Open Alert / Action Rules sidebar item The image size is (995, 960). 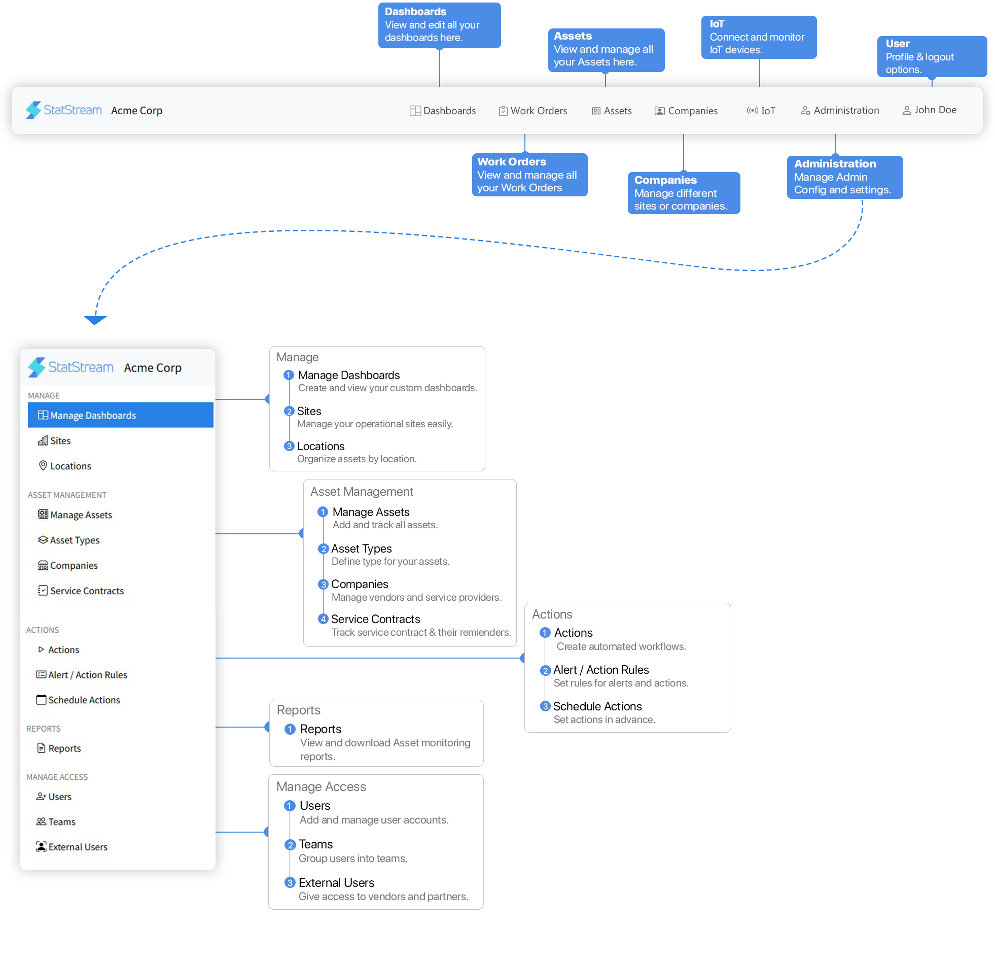click(87, 674)
